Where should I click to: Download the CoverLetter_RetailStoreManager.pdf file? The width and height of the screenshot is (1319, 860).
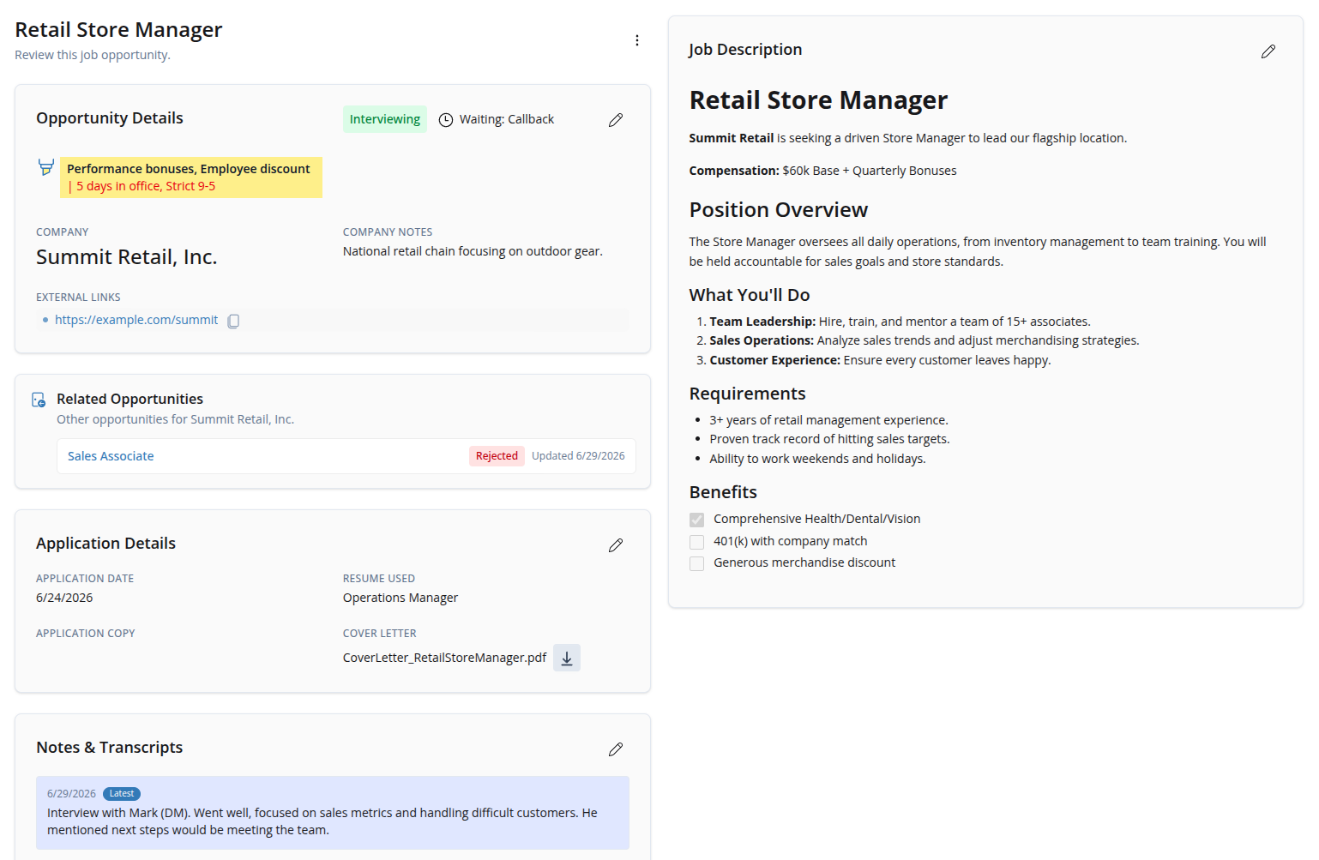[x=567, y=658]
